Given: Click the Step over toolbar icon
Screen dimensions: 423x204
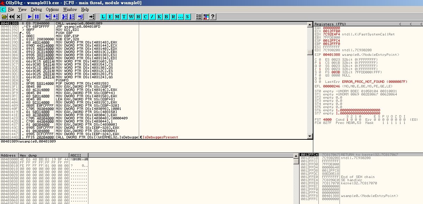Looking at the screenshot, I should [x=56, y=17].
